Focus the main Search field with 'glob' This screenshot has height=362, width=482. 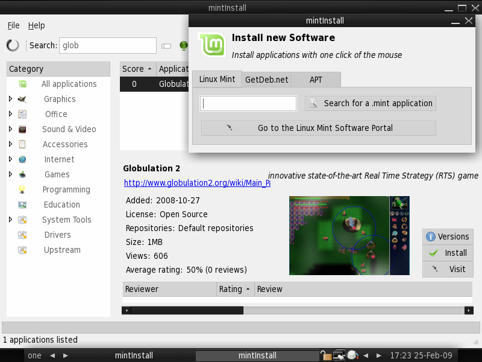(x=108, y=46)
